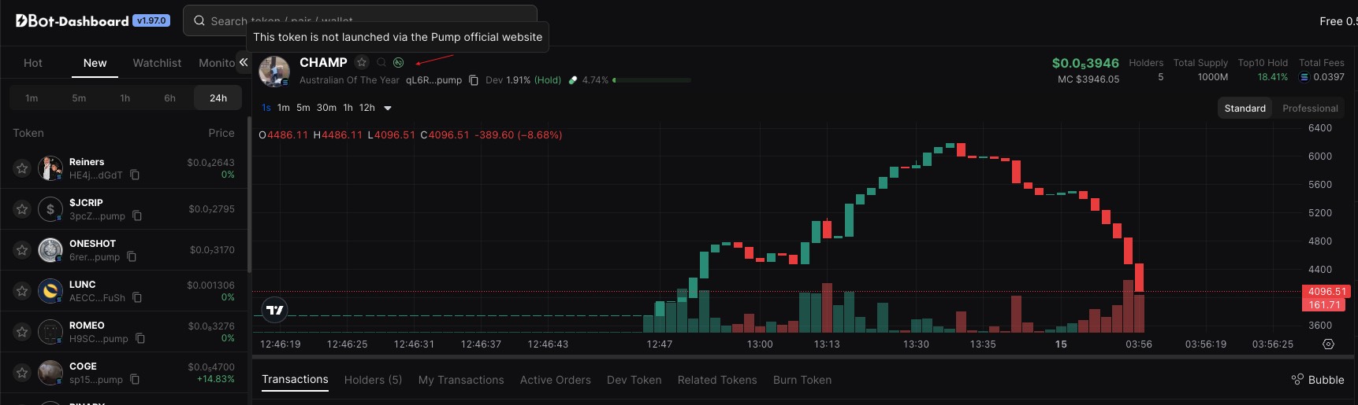The height and width of the screenshot is (405, 1358).
Task: Click the search icon next to CHAMP
Action: pos(381,62)
